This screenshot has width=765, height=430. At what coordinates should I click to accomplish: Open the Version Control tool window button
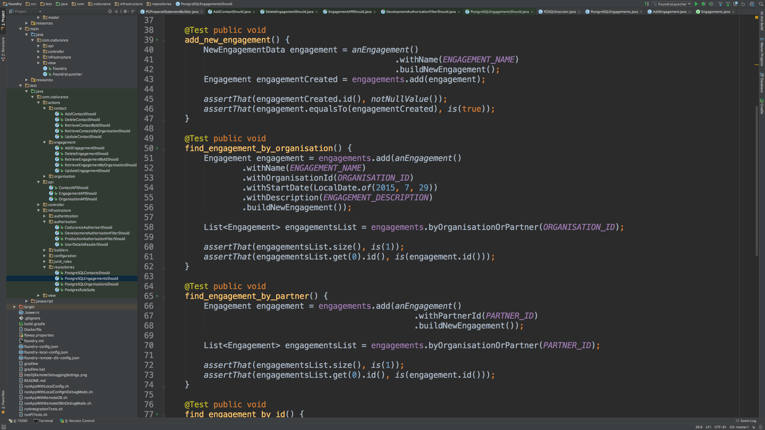coord(77,421)
